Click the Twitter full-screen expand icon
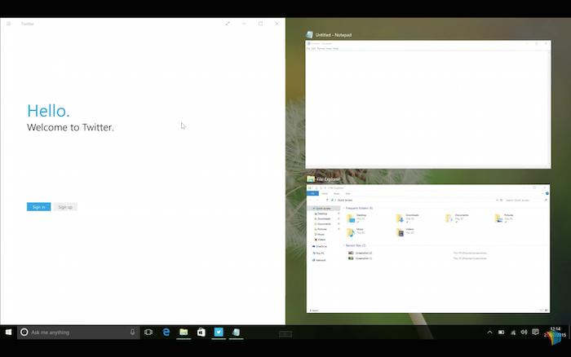Screen dimensions: 571x357 click(x=228, y=24)
